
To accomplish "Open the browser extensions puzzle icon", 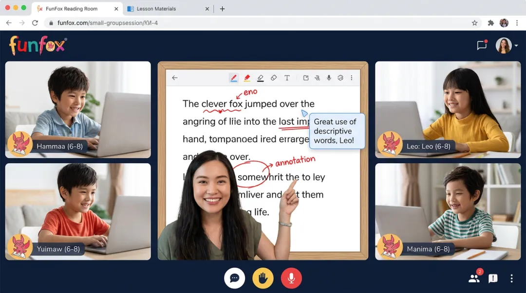I will [x=491, y=23].
